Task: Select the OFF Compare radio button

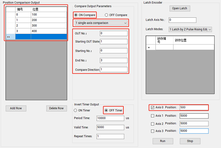Action: pyautogui.click(x=107, y=15)
